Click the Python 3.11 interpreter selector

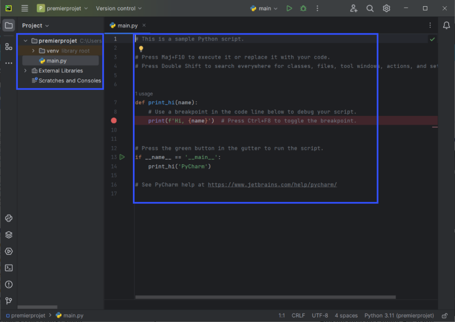(x=398, y=315)
